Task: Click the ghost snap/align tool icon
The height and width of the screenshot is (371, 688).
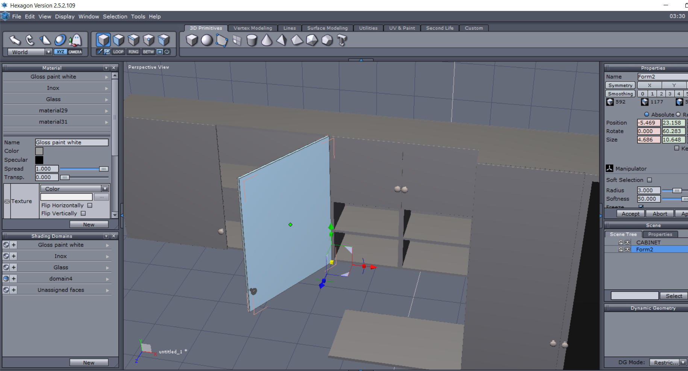Action: pos(76,40)
